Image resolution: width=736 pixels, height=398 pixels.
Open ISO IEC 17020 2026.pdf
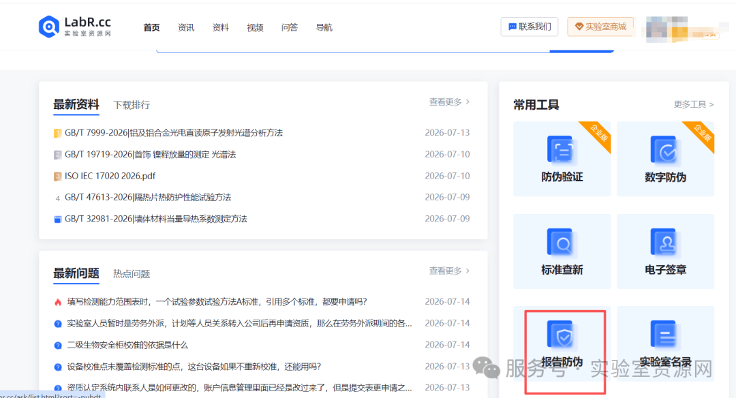[110, 176]
